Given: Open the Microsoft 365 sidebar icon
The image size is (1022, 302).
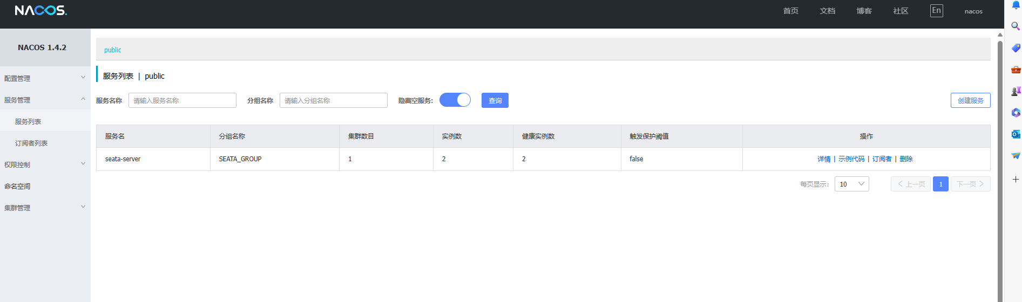Looking at the screenshot, I should click(x=1016, y=112).
